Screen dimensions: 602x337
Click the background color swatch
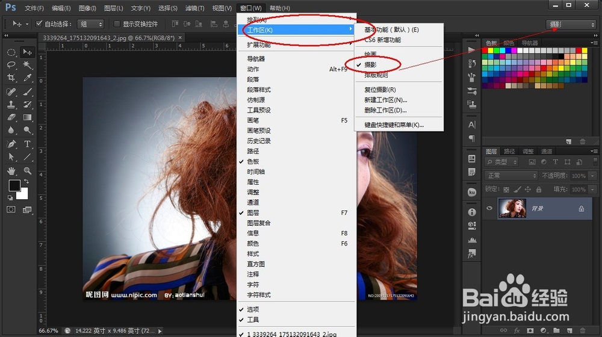click(23, 194)
